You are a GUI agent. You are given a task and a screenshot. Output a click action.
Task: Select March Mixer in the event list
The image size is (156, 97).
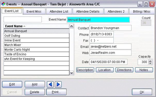[36, 45]
